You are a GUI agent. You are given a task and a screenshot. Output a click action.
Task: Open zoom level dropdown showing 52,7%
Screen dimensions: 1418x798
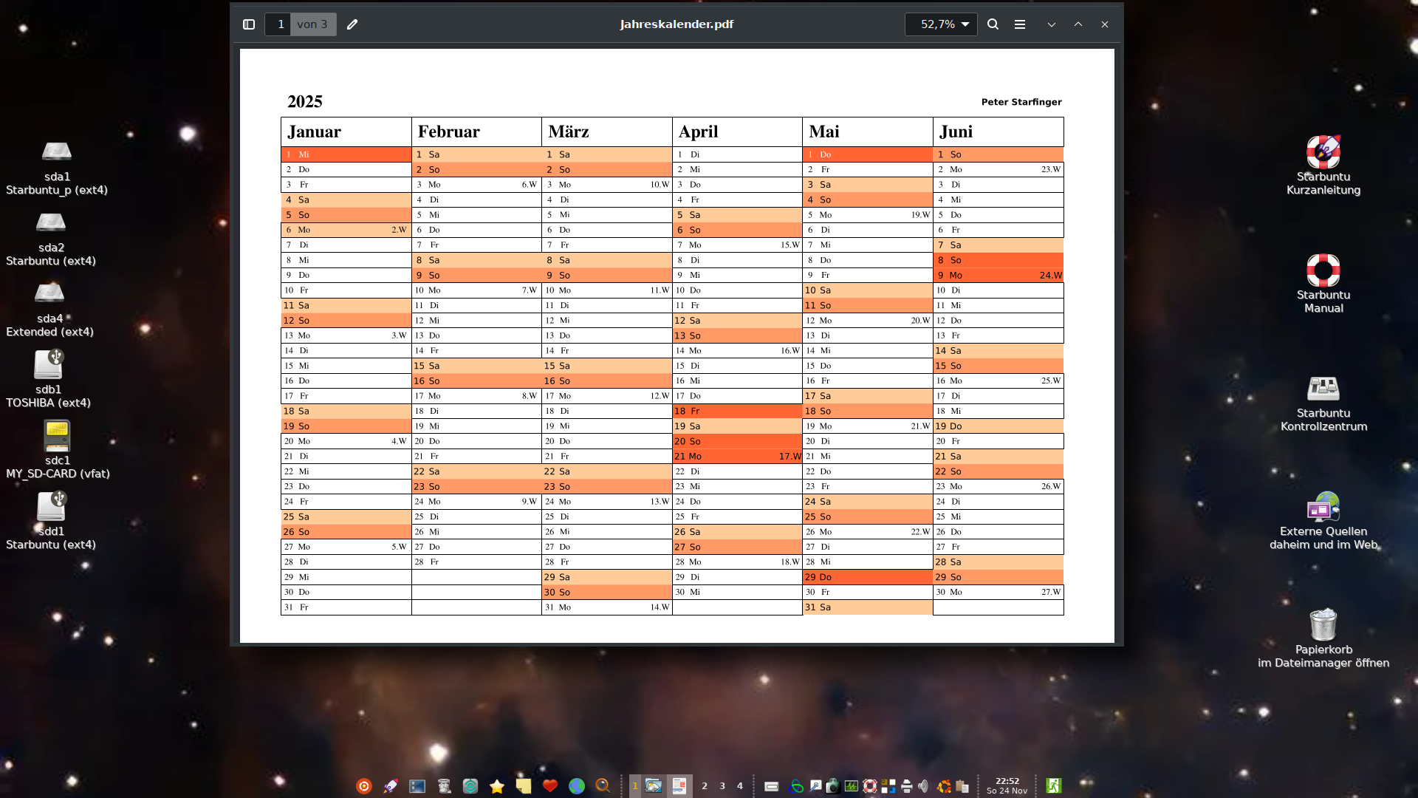click(x=941, y=24)
